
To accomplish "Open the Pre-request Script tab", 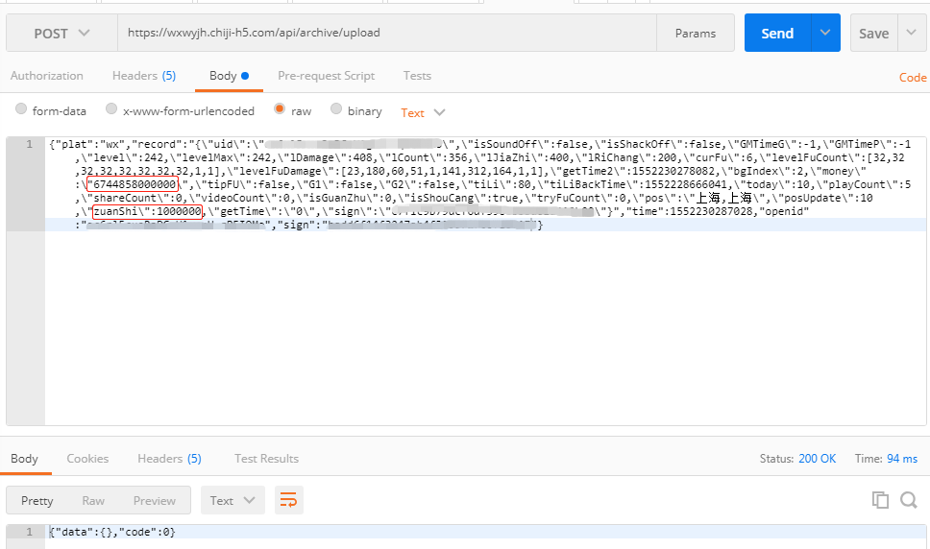I will [326, 76].
